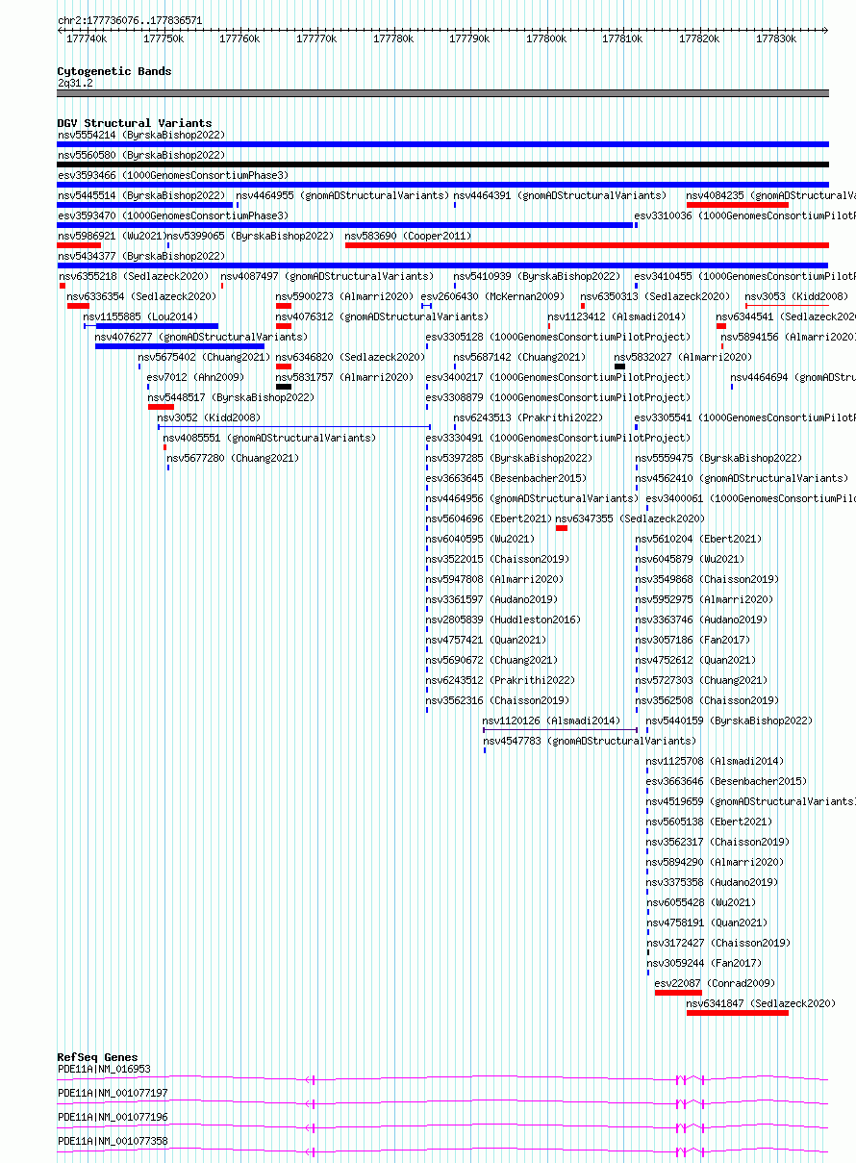Image resolution: width=856 pixels, height=1163 pixels.
Task: Click the nsv5831757 (Almarri2020) label
Action: click(x=344, y=377)
